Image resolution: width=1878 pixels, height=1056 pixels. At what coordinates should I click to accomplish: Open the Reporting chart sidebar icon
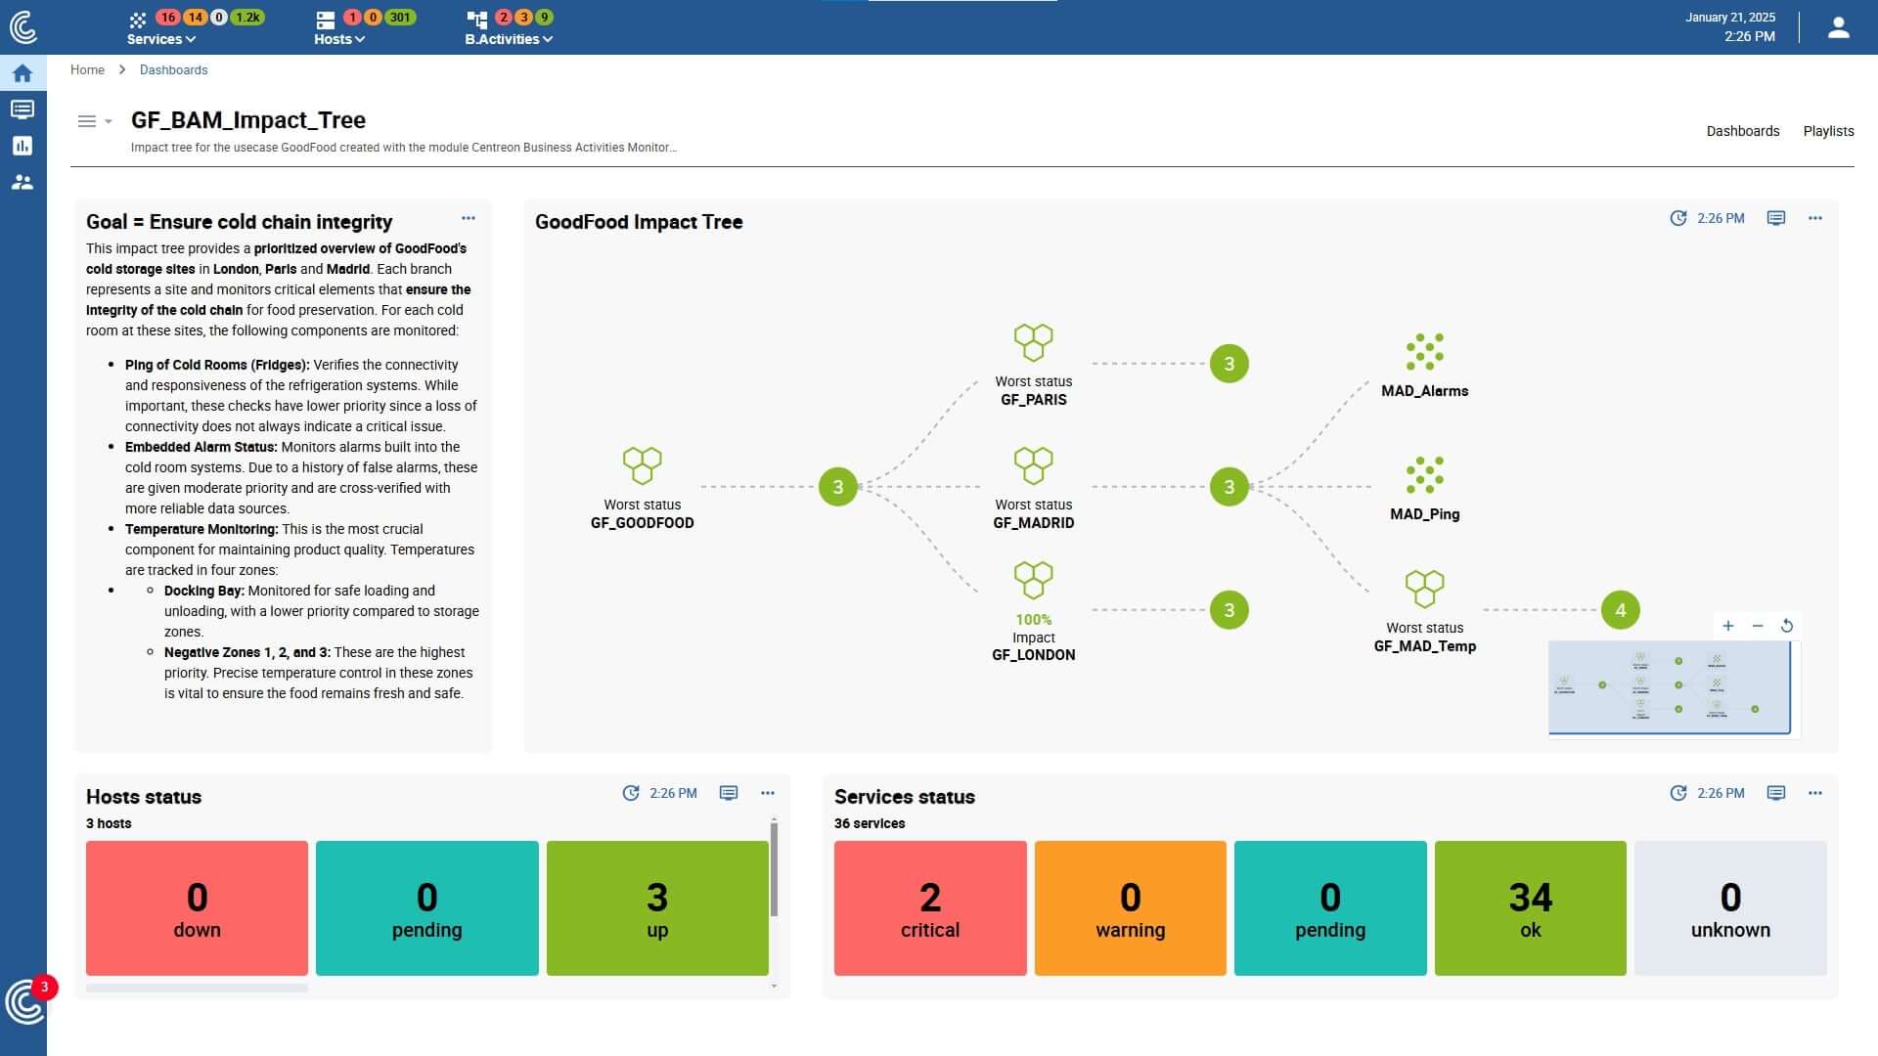22,146
